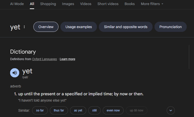Look up the synonym still

coord(94,110)
